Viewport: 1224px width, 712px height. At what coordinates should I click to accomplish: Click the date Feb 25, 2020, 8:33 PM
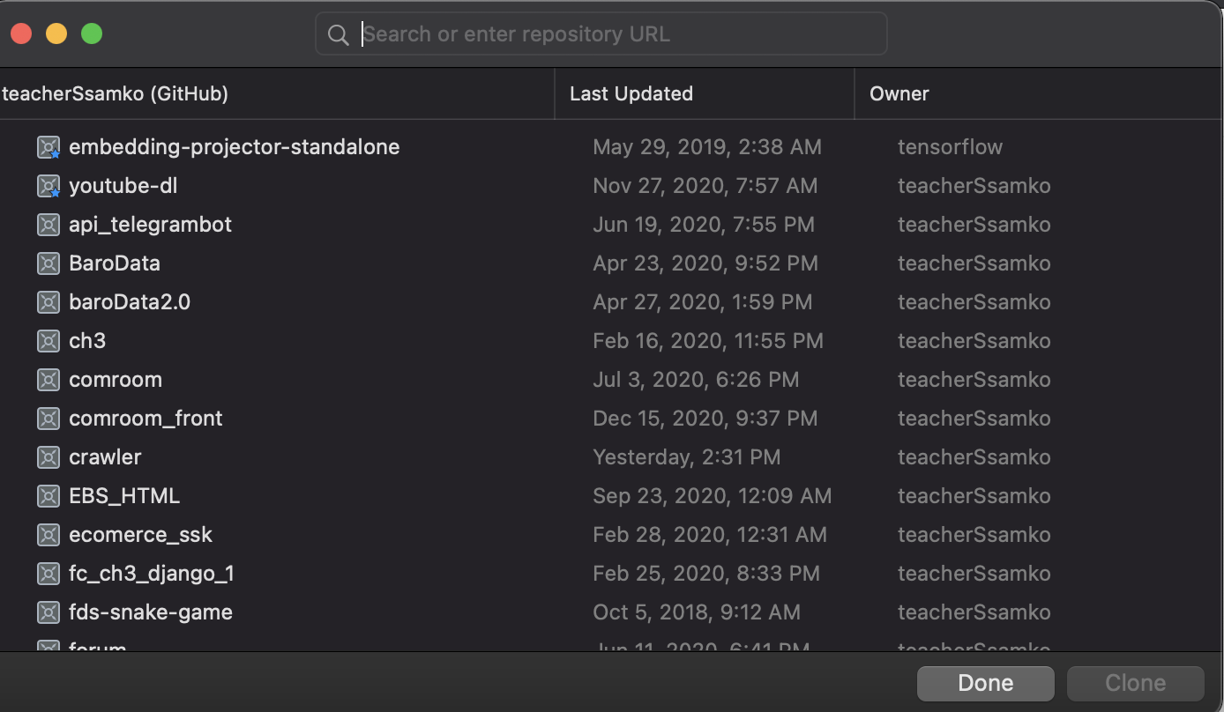pyautogui.click(x=706, y=574)
